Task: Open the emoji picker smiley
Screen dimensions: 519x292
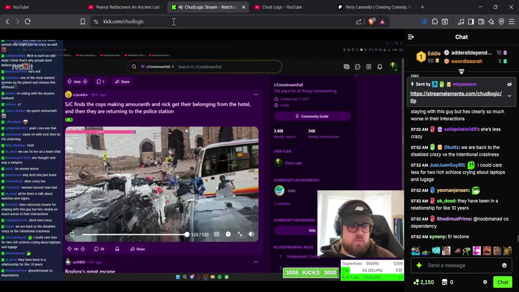Action: 504,265
